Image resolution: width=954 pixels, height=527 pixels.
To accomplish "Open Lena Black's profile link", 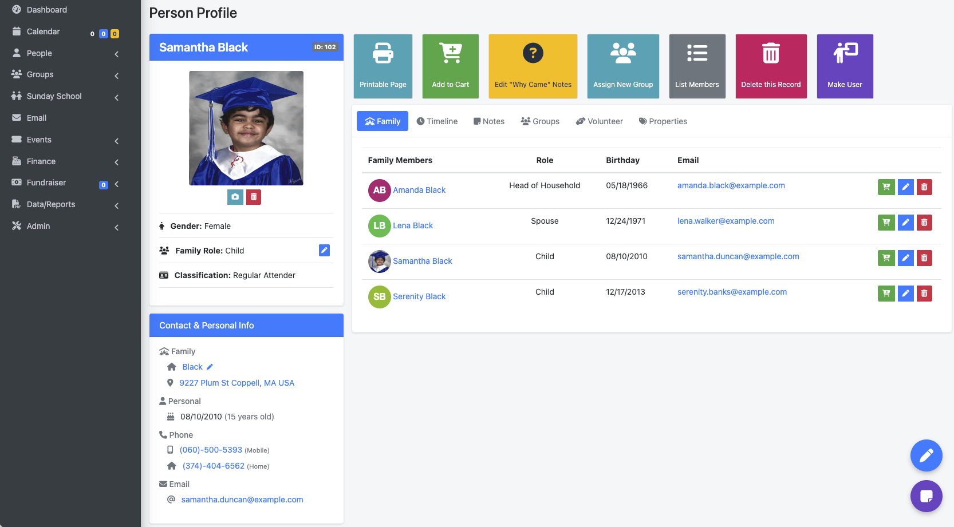I will (x=413, y=225).
